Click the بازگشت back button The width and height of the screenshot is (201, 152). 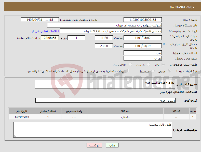(x=94, y=145)
